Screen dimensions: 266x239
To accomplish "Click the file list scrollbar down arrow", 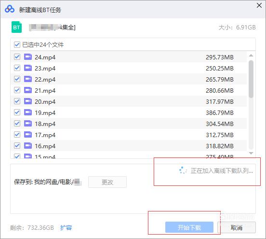I will 251,153.
